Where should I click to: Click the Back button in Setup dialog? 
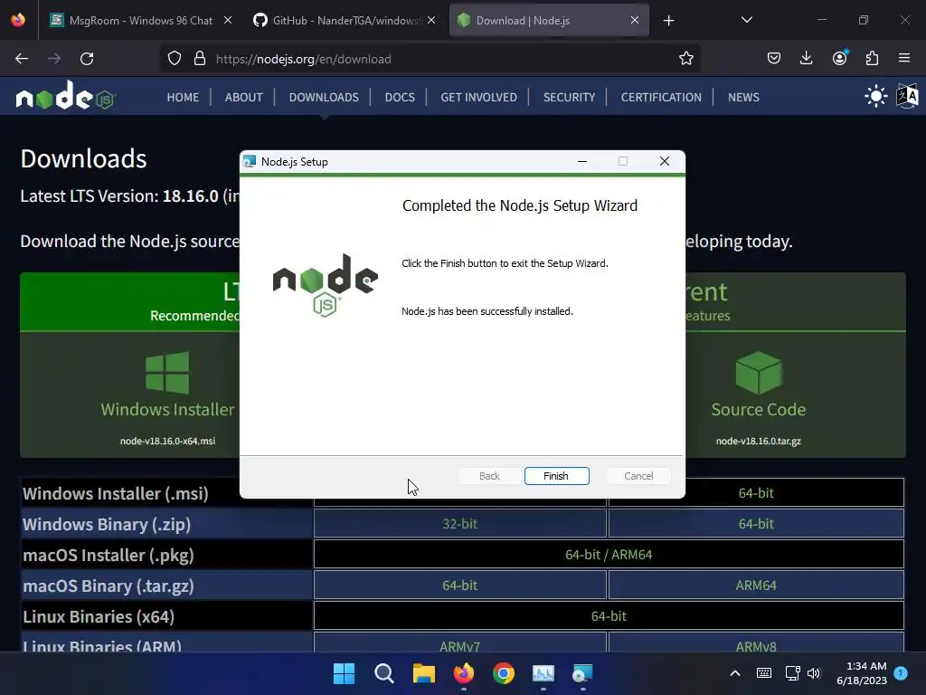point(489,476)
